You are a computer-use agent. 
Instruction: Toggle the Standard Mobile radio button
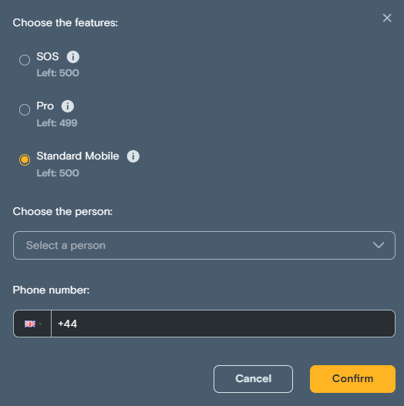25,159
